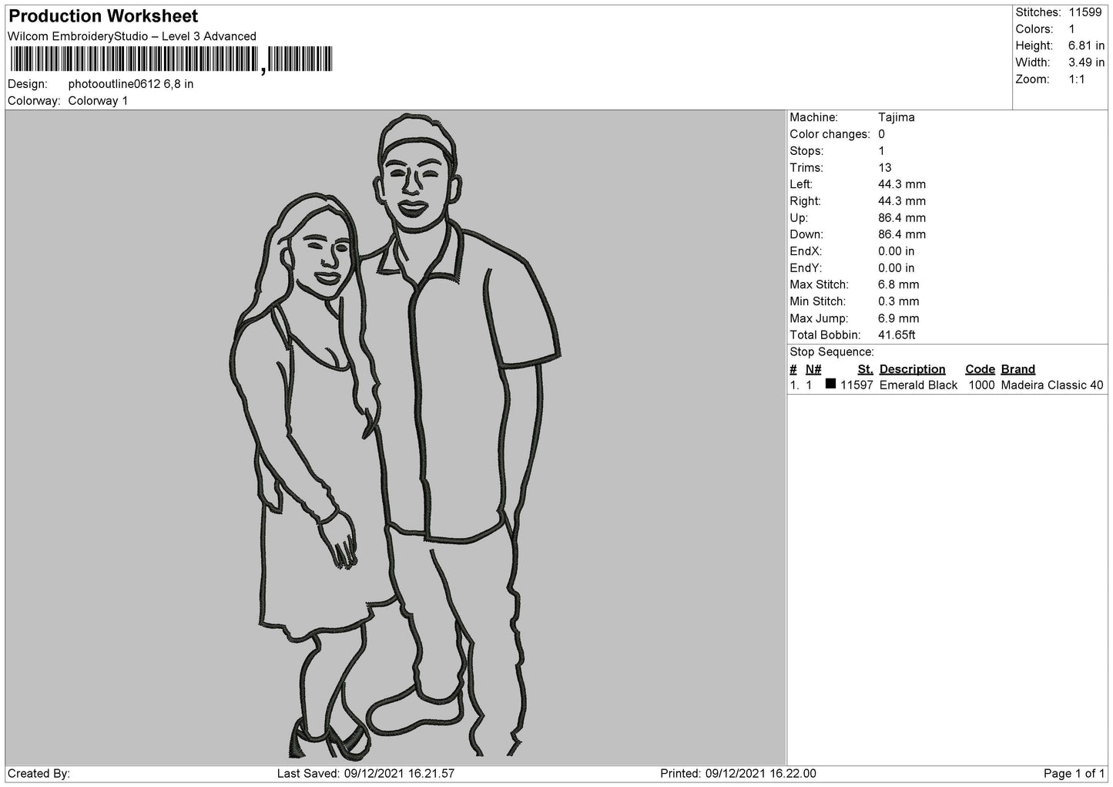Image resolution: width=1113 pixels, height=787 pixels.
Task: Click the Max Stitch value 6.8 mm
Action: tap(899, 285)
